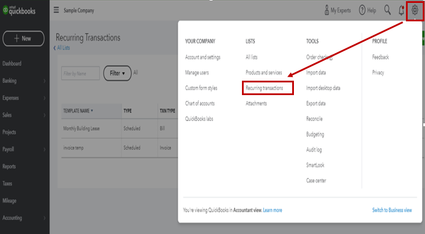Open Export data
Image resolution: width=425 pixels, height=234 pixels.
pos(316,103)
